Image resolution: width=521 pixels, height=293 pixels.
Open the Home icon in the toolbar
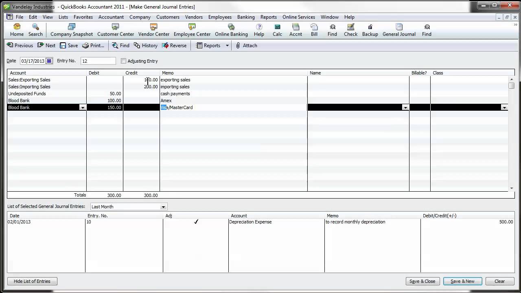tap(17, 30)
